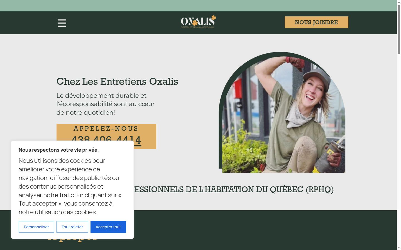Reject all cookies with Tout rejeter
The width and height of the screenshot is (401, 250).
pyautogui.click(x=72, y=227)
